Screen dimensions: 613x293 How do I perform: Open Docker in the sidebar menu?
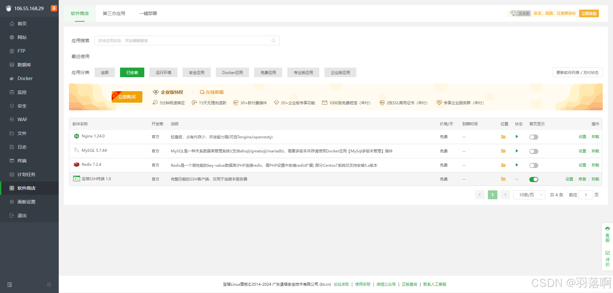tap(25, 78)
